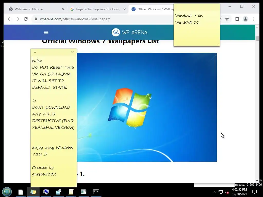
Task: Select the Official Windows 7 Wallpaper tab
Action: [x=152, y=9]
